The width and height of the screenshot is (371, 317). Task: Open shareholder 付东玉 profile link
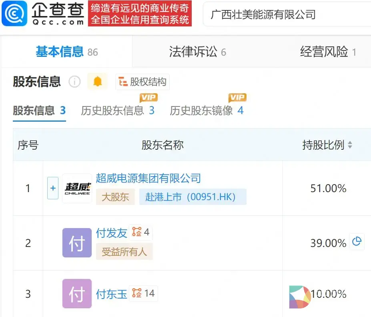(x=111, y=294)
